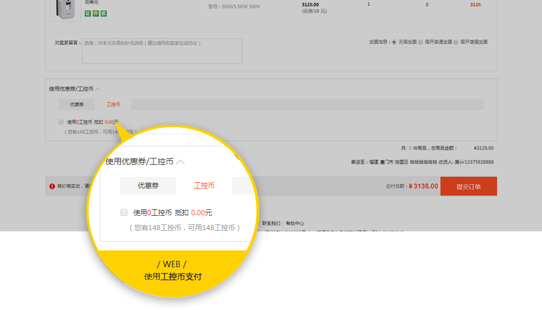Viewport: 542px width, 310px height.
Task: Collapse the 使用优惠券/工控币 section via small chevron
Action: (98, 89)
